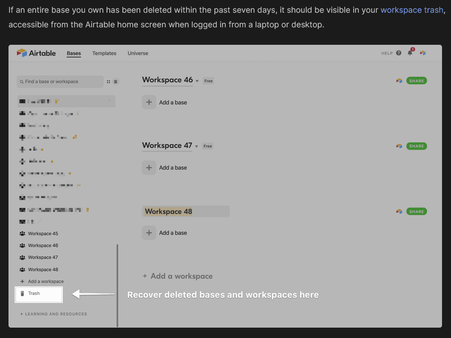Open the notifications bell
This screenshot has width=451, height=338.
410,53
